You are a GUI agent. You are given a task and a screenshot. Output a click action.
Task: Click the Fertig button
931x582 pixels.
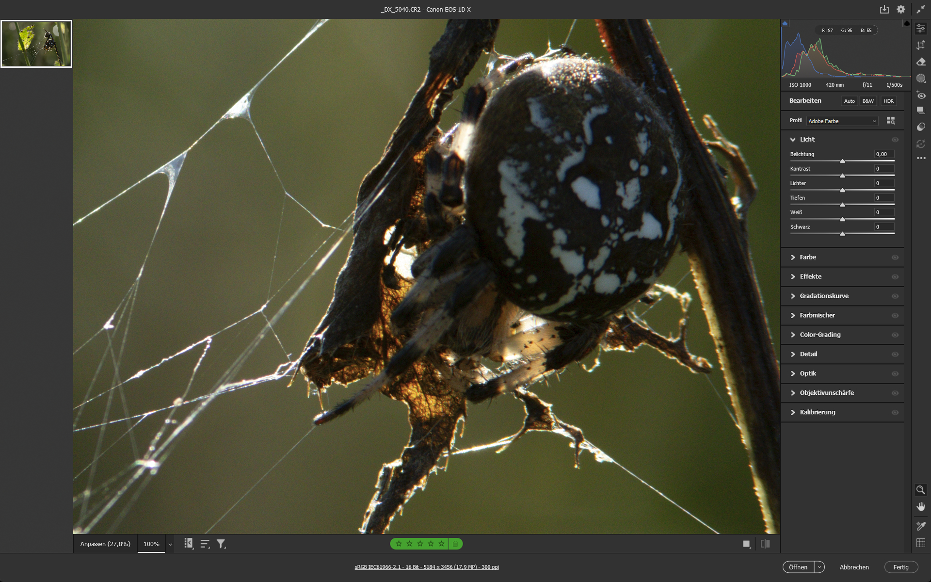pyautogui.click(x=900, y=567)
